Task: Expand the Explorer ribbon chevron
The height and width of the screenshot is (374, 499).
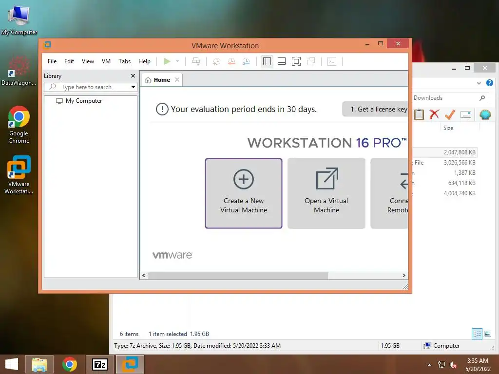Action: click(x=479, y=83)
